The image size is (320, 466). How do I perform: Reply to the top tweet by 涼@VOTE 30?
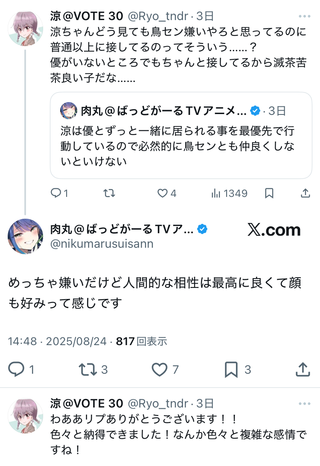click(x=56, y=193)
